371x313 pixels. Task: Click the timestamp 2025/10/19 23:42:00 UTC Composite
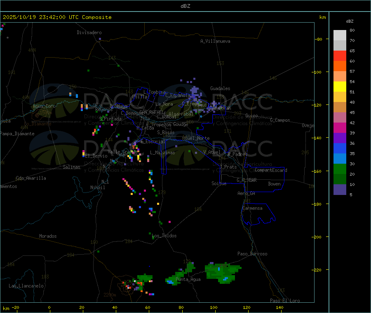[x=57, y=17]
